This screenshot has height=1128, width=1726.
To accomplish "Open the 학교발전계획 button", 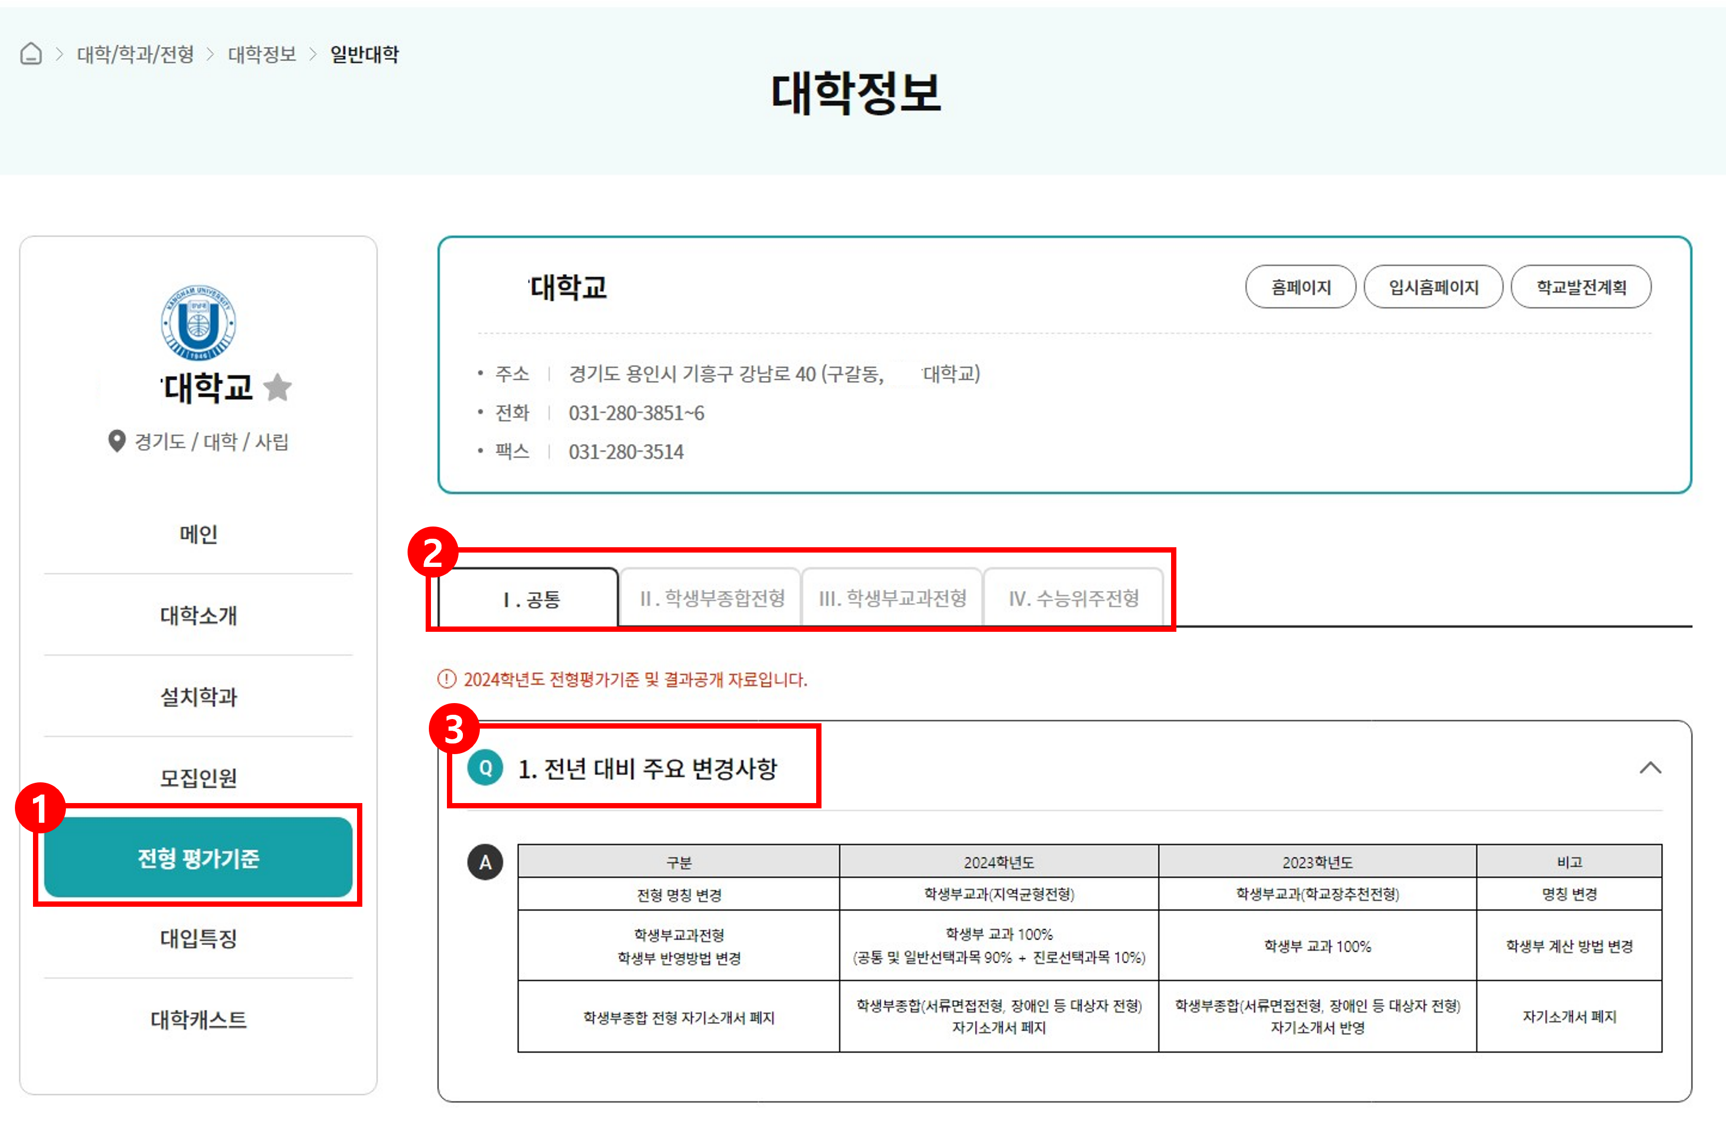I will coord(1581,287).
